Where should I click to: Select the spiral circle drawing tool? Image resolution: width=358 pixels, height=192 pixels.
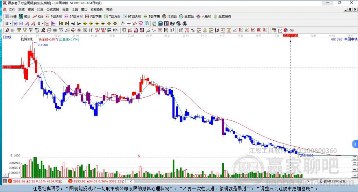coord(73,30)
